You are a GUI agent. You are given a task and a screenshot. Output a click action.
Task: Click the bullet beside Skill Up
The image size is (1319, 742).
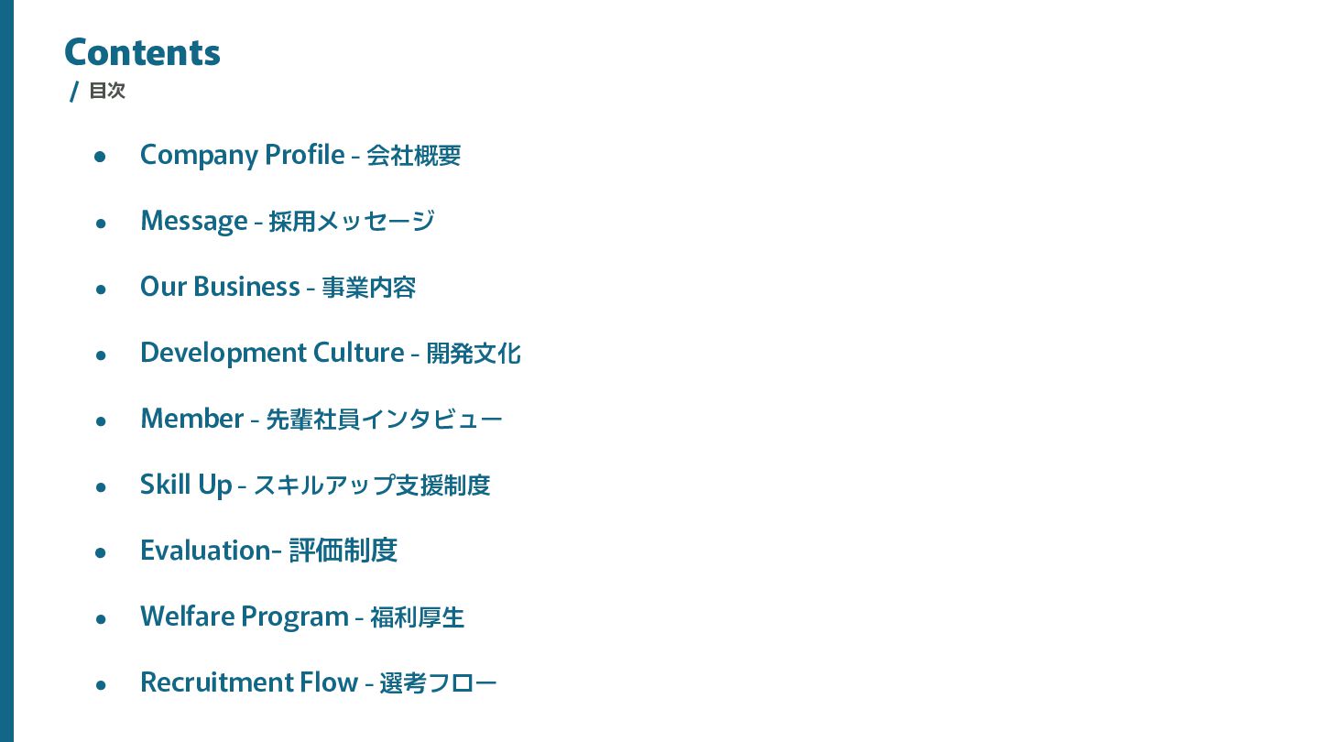pyautogui.click(x=101, y=486)
